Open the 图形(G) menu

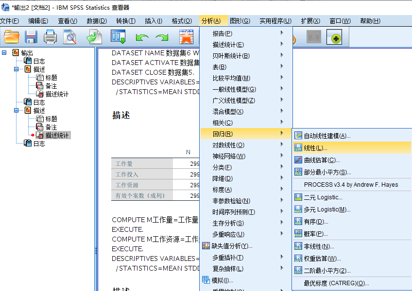tap(240, 21)
